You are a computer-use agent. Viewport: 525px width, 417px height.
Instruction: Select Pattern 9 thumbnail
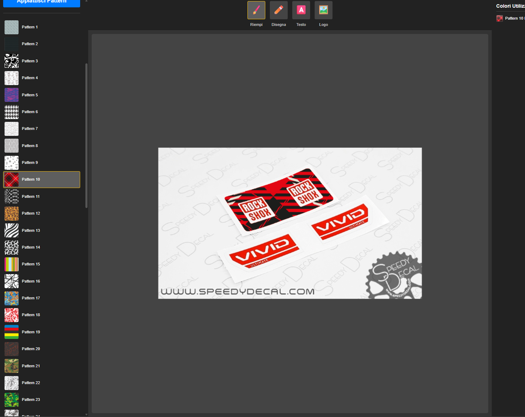(x=12, y=163)
